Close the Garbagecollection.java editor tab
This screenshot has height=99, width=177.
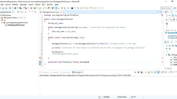[x=61, y=12]
